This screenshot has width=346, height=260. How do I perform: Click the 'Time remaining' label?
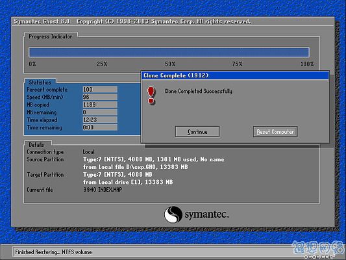pyautogui.click(x=44, y=127)
